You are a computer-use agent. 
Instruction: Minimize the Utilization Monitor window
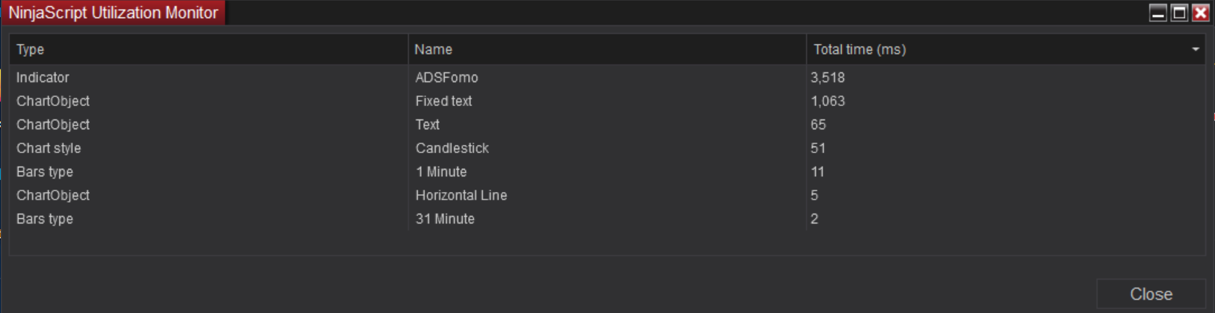[1157, 13]
